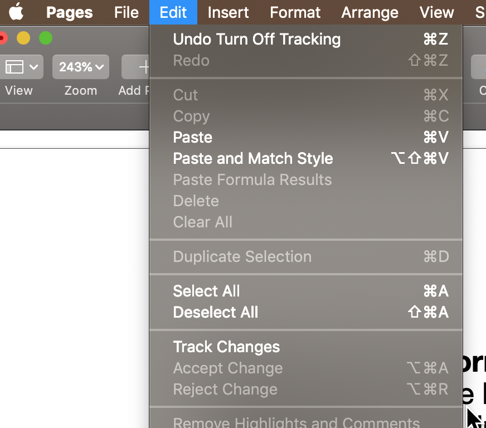This screenshot has width=486, height=428.
Task: Click the View sidebar icon in toolbar
Action: (x=14, y=67)
